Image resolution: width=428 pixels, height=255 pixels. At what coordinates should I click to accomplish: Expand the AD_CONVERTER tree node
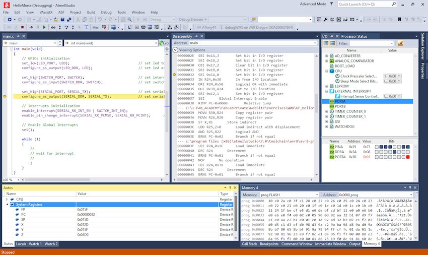[326, 56]
